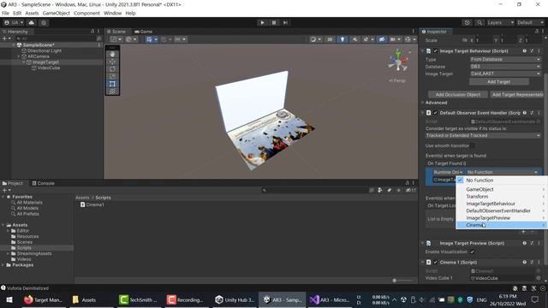Screen dimensions: 548x308
Task: Open Cinema 1 component help icon
Action: (524, 263)
